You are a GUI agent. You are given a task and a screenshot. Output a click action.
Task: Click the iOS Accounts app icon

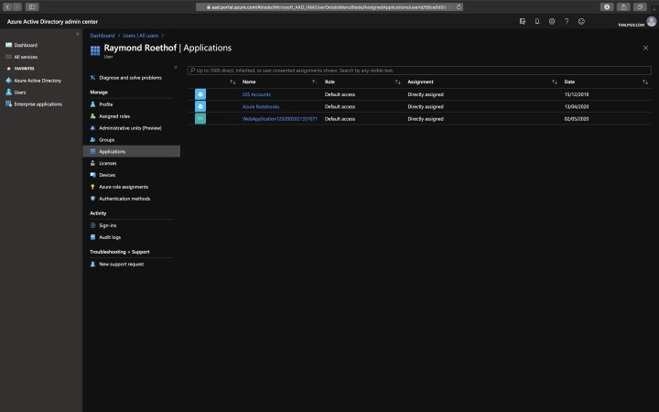pyautogui.click(x=200, y=94)
